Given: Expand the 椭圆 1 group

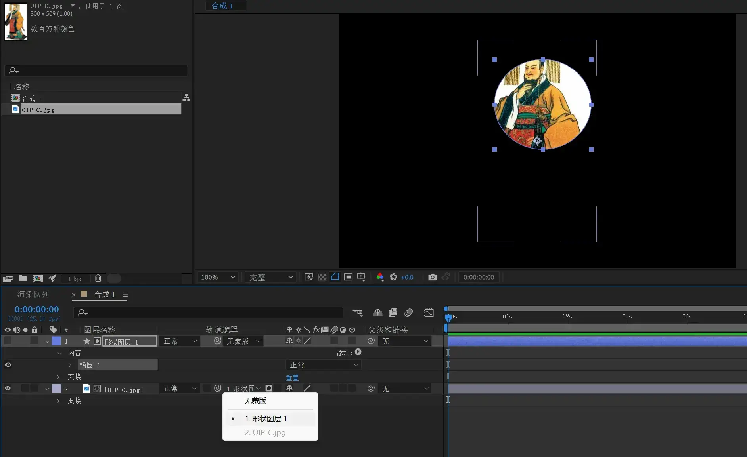Looking at the screenshot, I should 70,365.
